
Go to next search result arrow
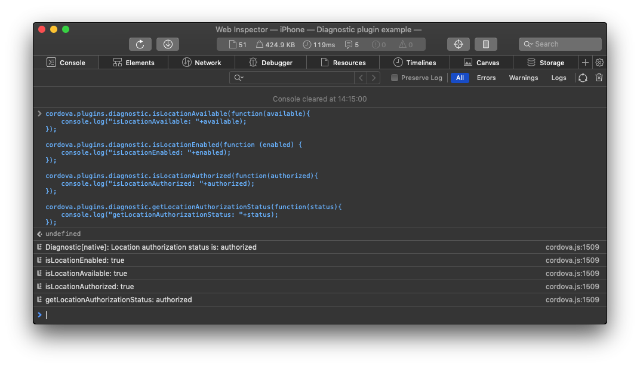tap(374, 78)
